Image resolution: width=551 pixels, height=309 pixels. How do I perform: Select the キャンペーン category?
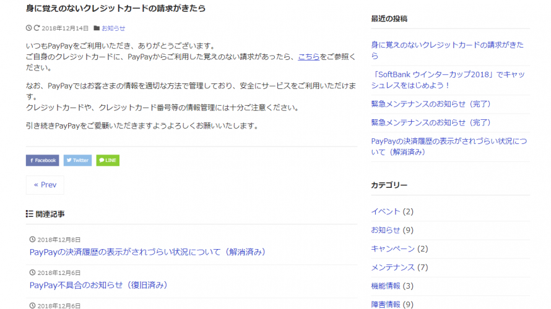click(393, 248)
